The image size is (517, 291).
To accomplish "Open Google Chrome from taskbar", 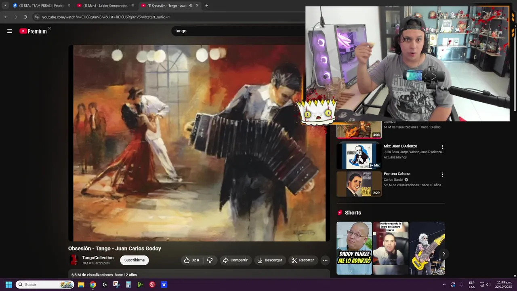I will click(x=93, y=285).
